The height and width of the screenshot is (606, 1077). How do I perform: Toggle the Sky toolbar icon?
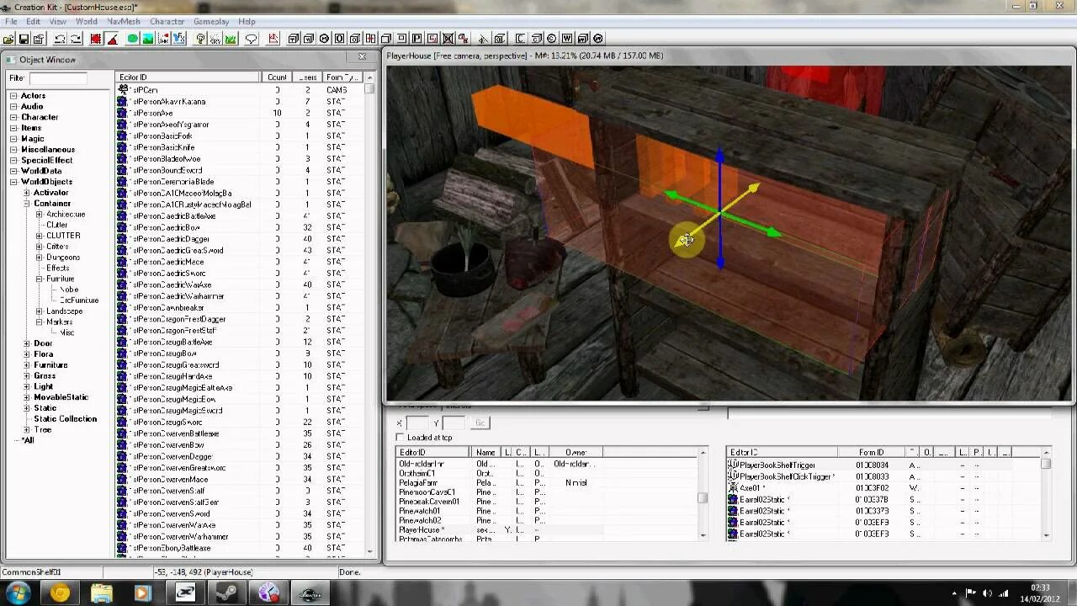pyautogui.click(x=215, y=39)
